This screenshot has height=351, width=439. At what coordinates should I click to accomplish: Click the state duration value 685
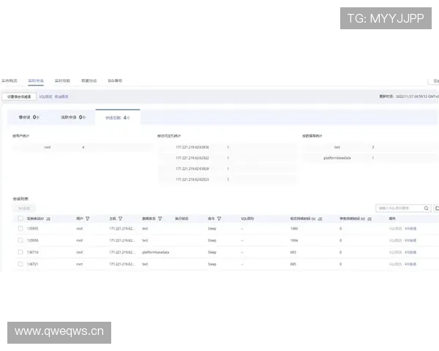coord(293,264)
